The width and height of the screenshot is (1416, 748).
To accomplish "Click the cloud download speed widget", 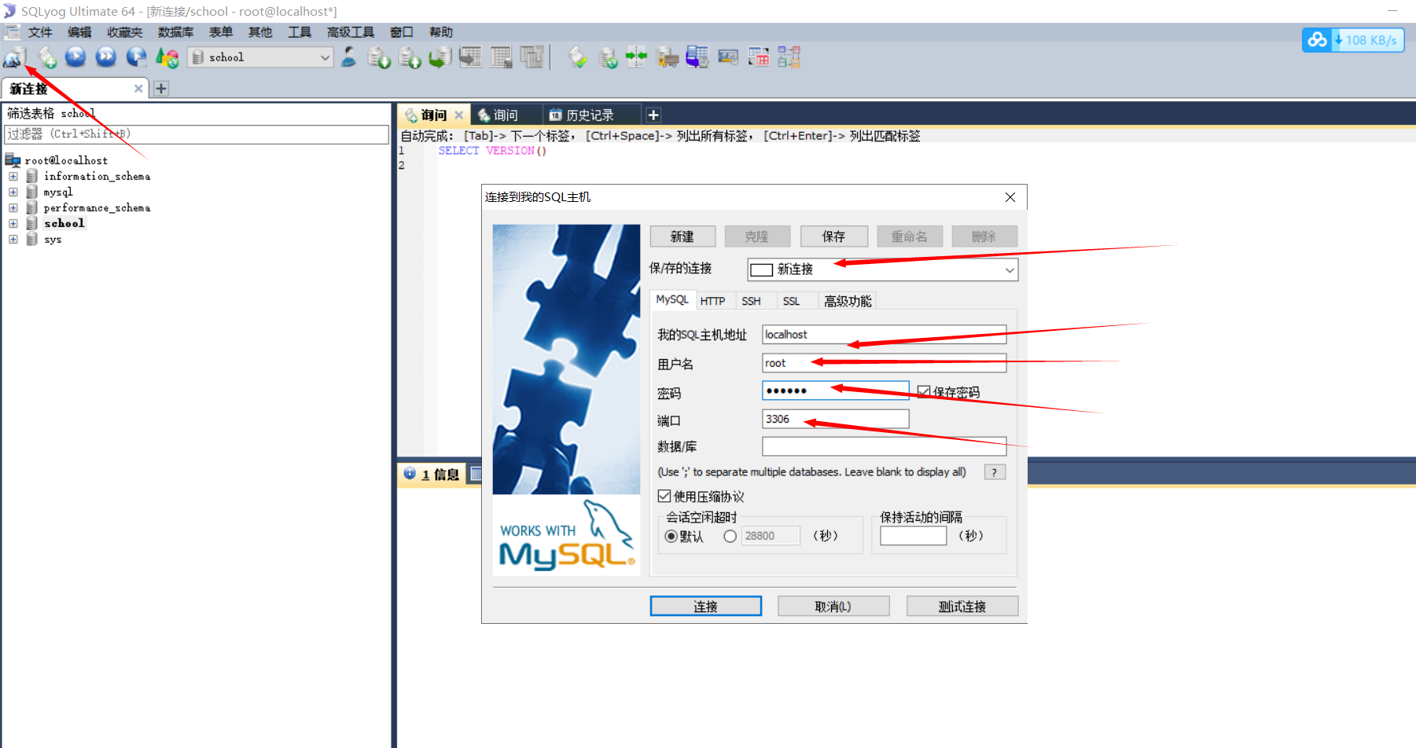I will tap(1353, 40).
